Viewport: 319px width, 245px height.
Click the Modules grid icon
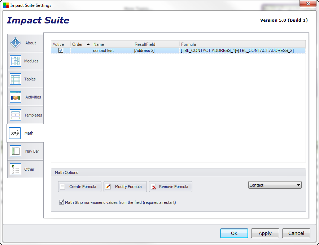(x=16, y=61)
